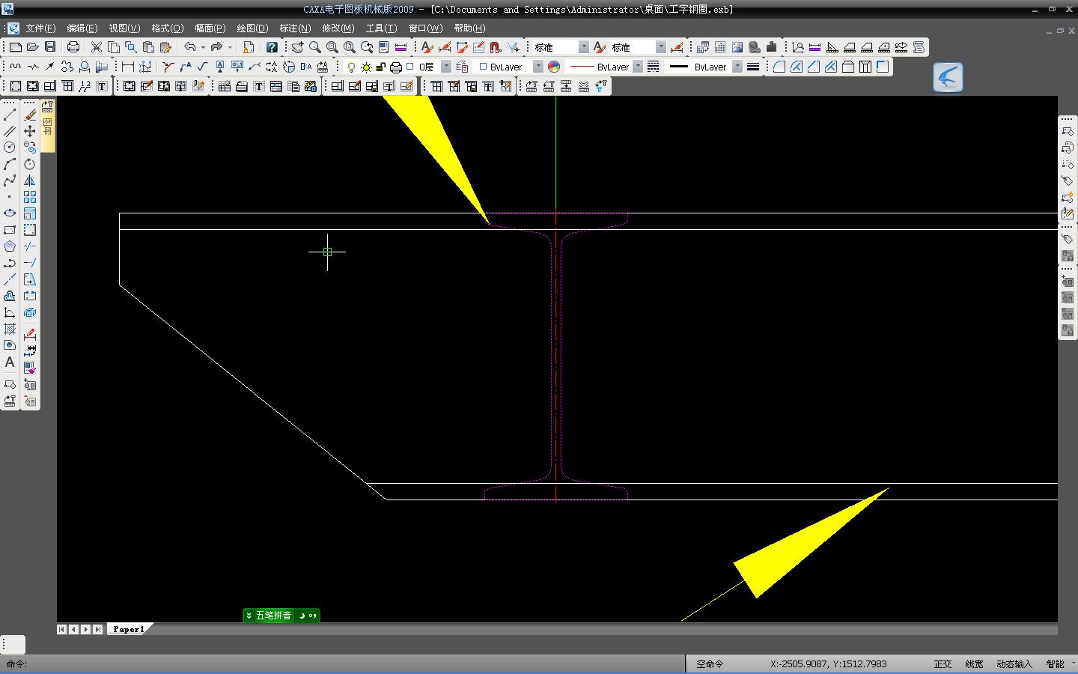Toggle 线宽 (line width) display in status bar
The image size is (1078, 674).
click(974, 664)
